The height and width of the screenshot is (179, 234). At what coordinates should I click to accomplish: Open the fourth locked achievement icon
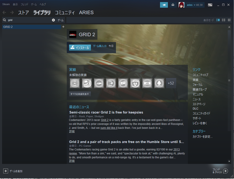pos(111,83)
